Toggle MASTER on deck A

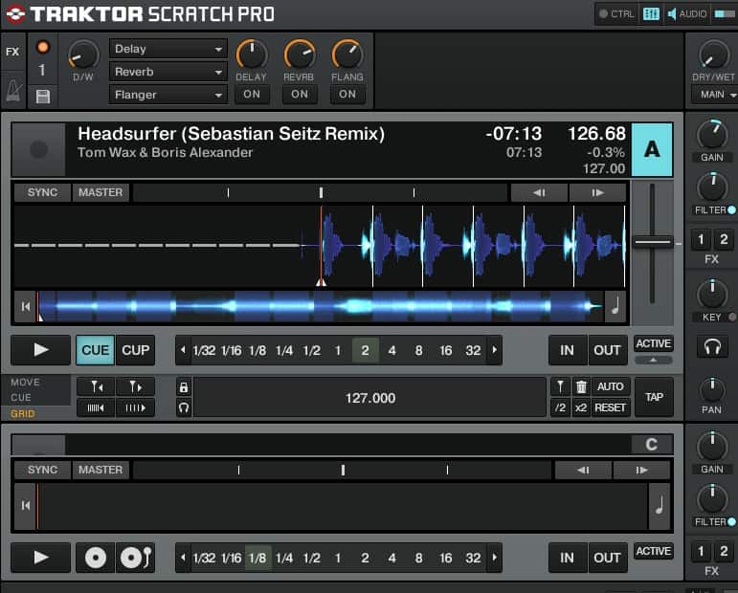[101, 192]
